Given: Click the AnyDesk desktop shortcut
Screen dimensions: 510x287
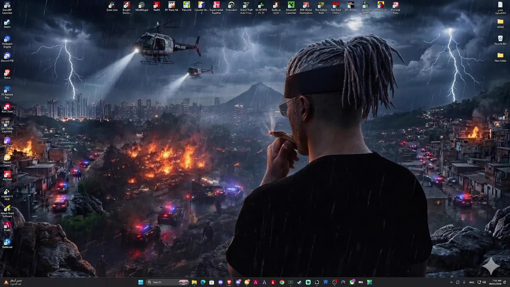Looking at the screenshot, I should tap(7, 175).
